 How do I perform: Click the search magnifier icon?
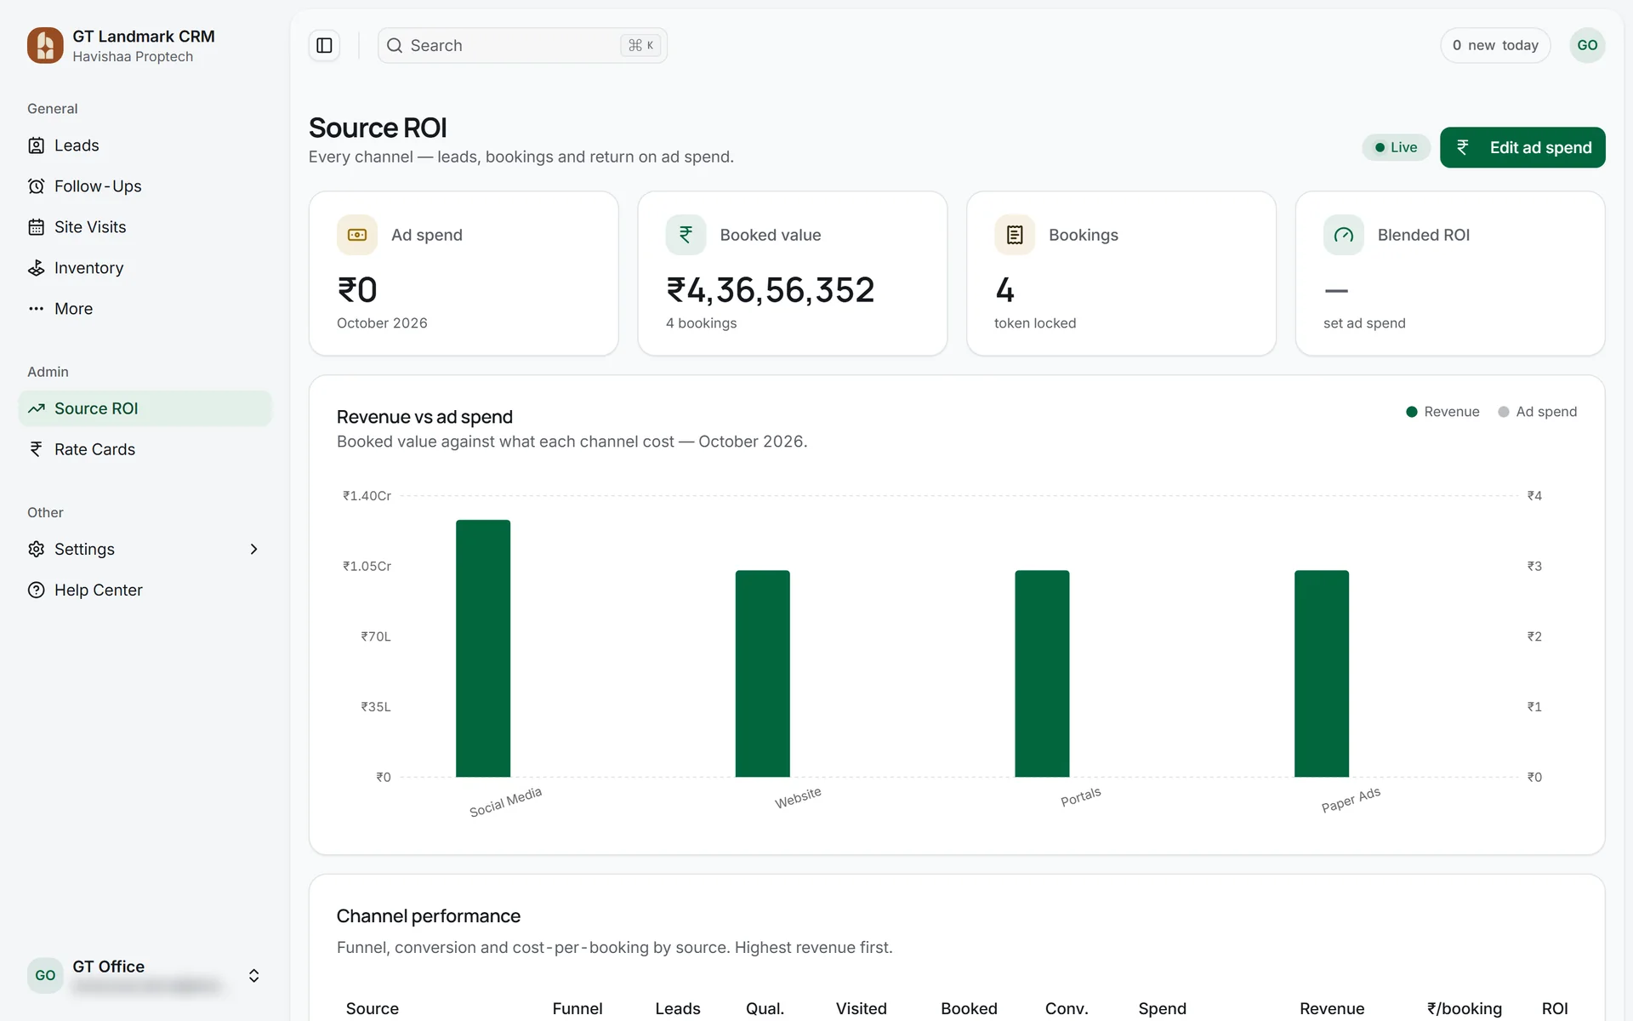[x=395, y=45]
